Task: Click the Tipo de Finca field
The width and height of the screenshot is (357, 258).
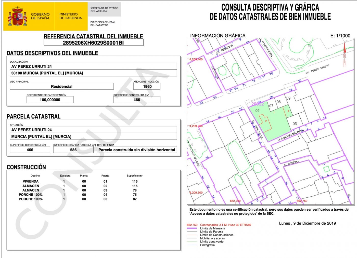Action: (137, 150)
